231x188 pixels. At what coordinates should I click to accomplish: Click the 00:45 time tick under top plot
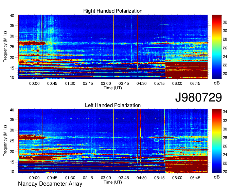click(52, 83)
